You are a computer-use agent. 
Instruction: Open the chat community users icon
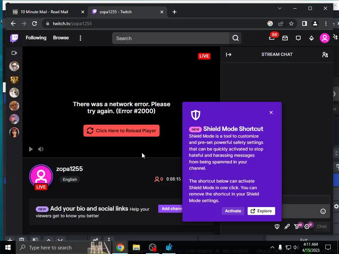325,55
